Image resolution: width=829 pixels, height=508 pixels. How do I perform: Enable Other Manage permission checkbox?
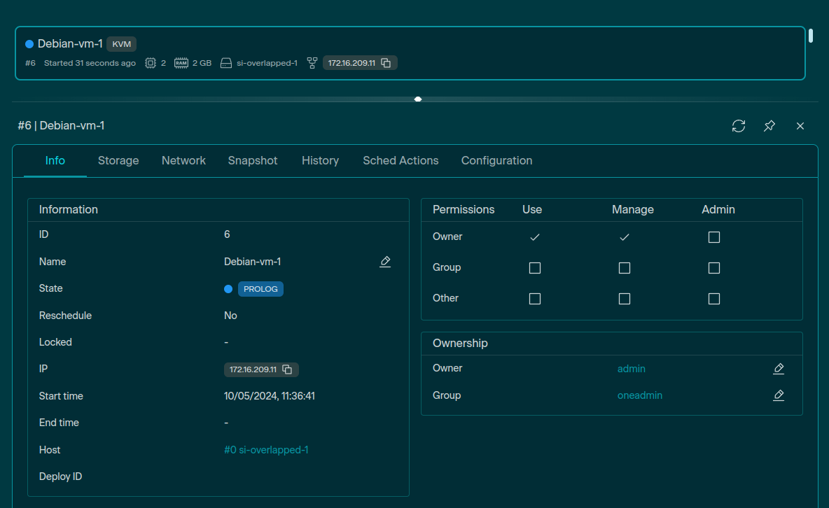tap(625, 299)
